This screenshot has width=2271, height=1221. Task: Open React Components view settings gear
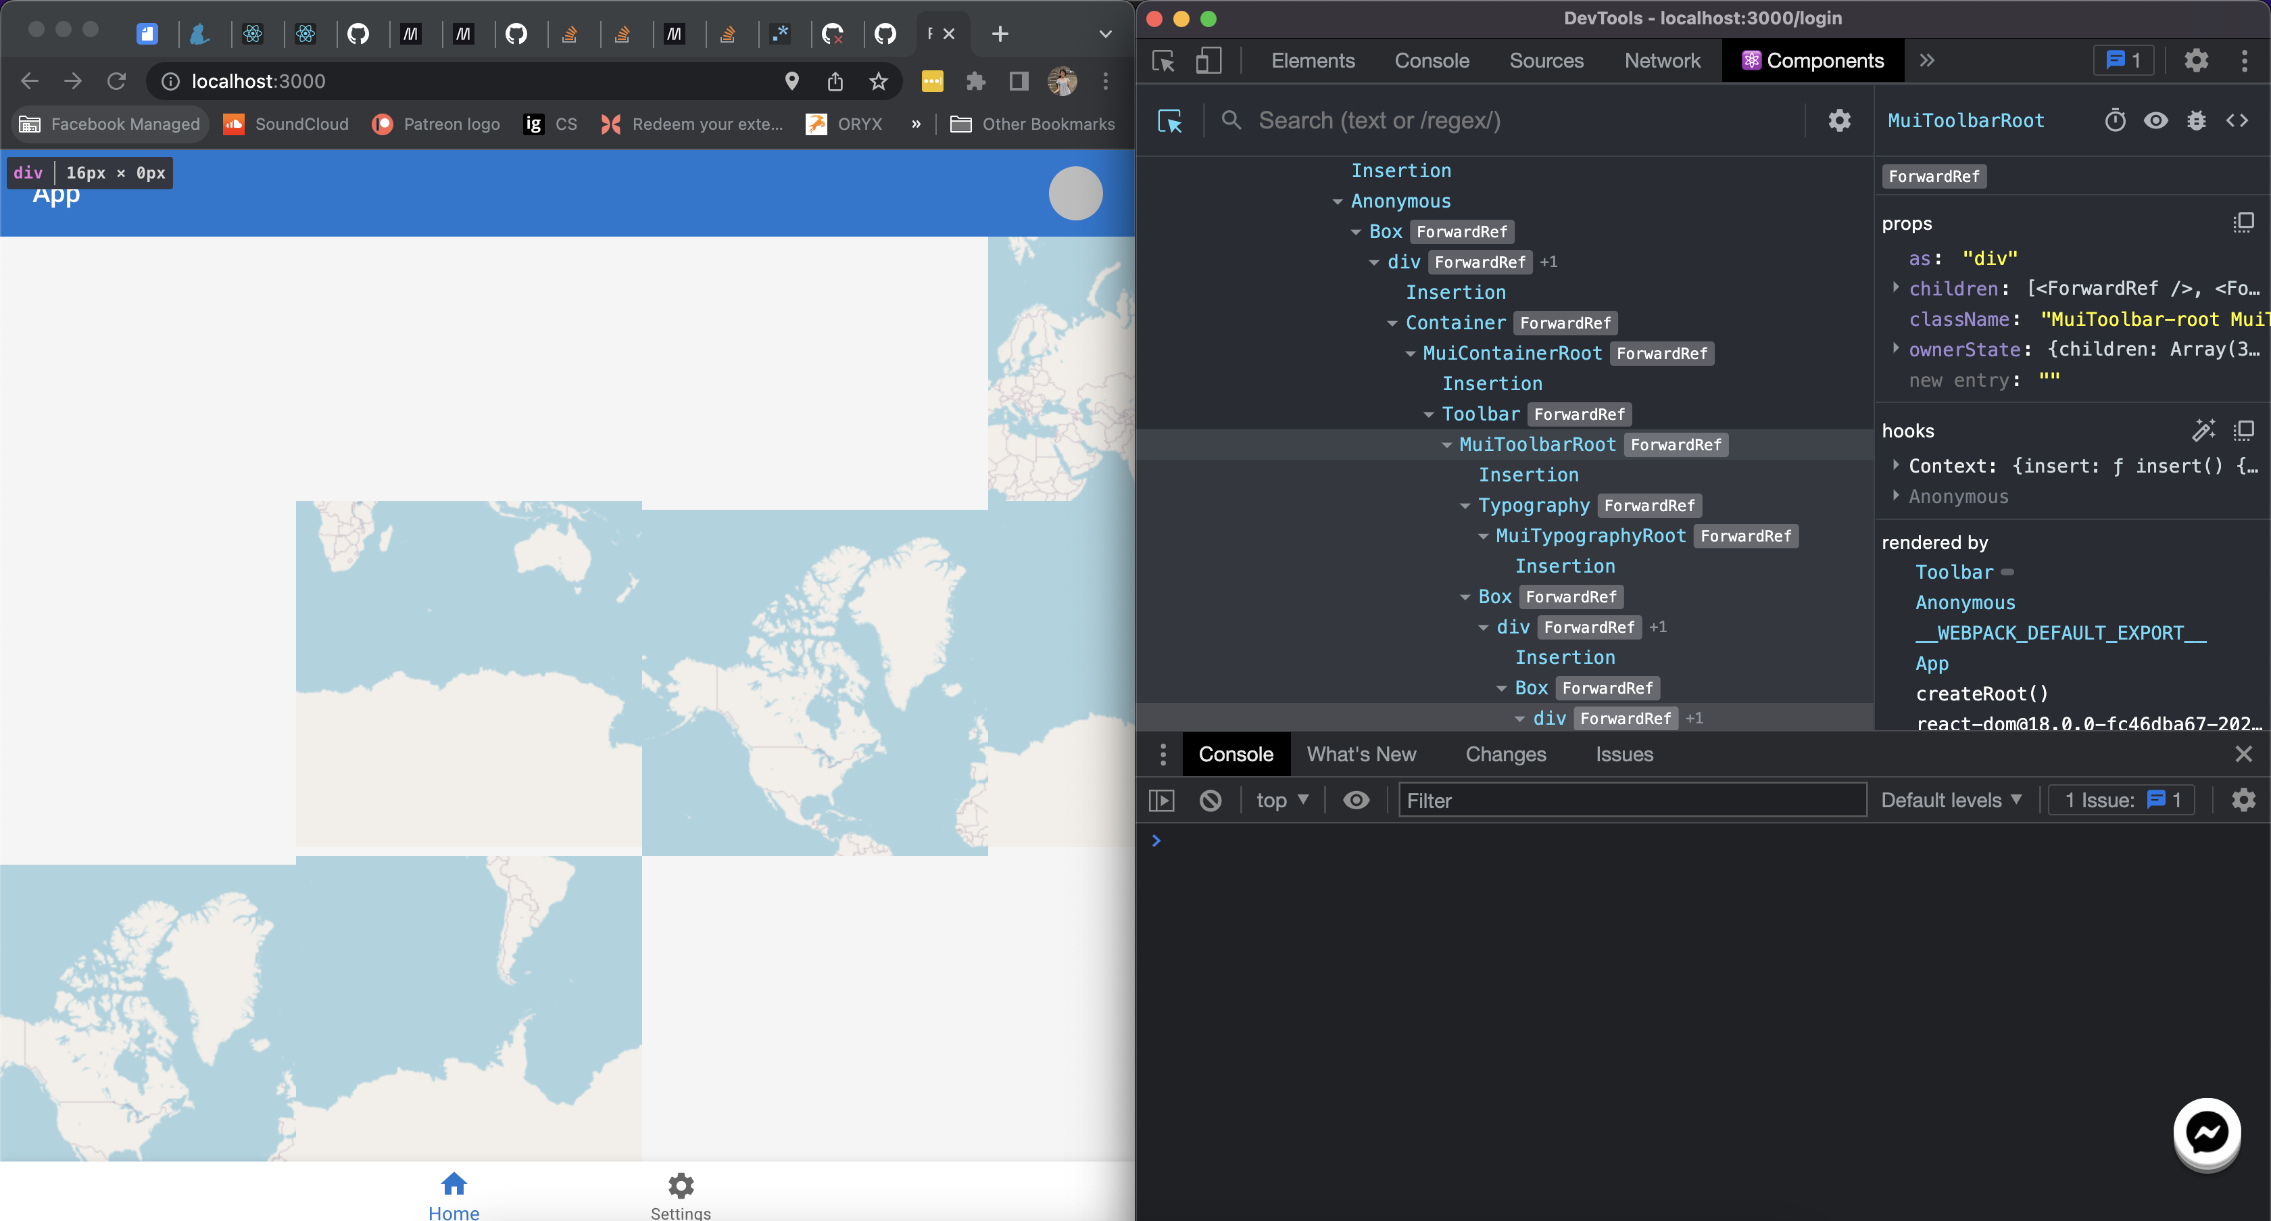1838,121
